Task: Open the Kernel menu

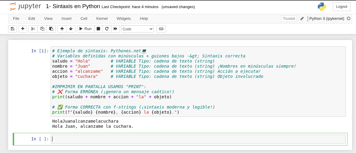Action: point(102,19)
